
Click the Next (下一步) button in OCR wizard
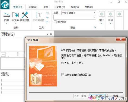point(98,96)
